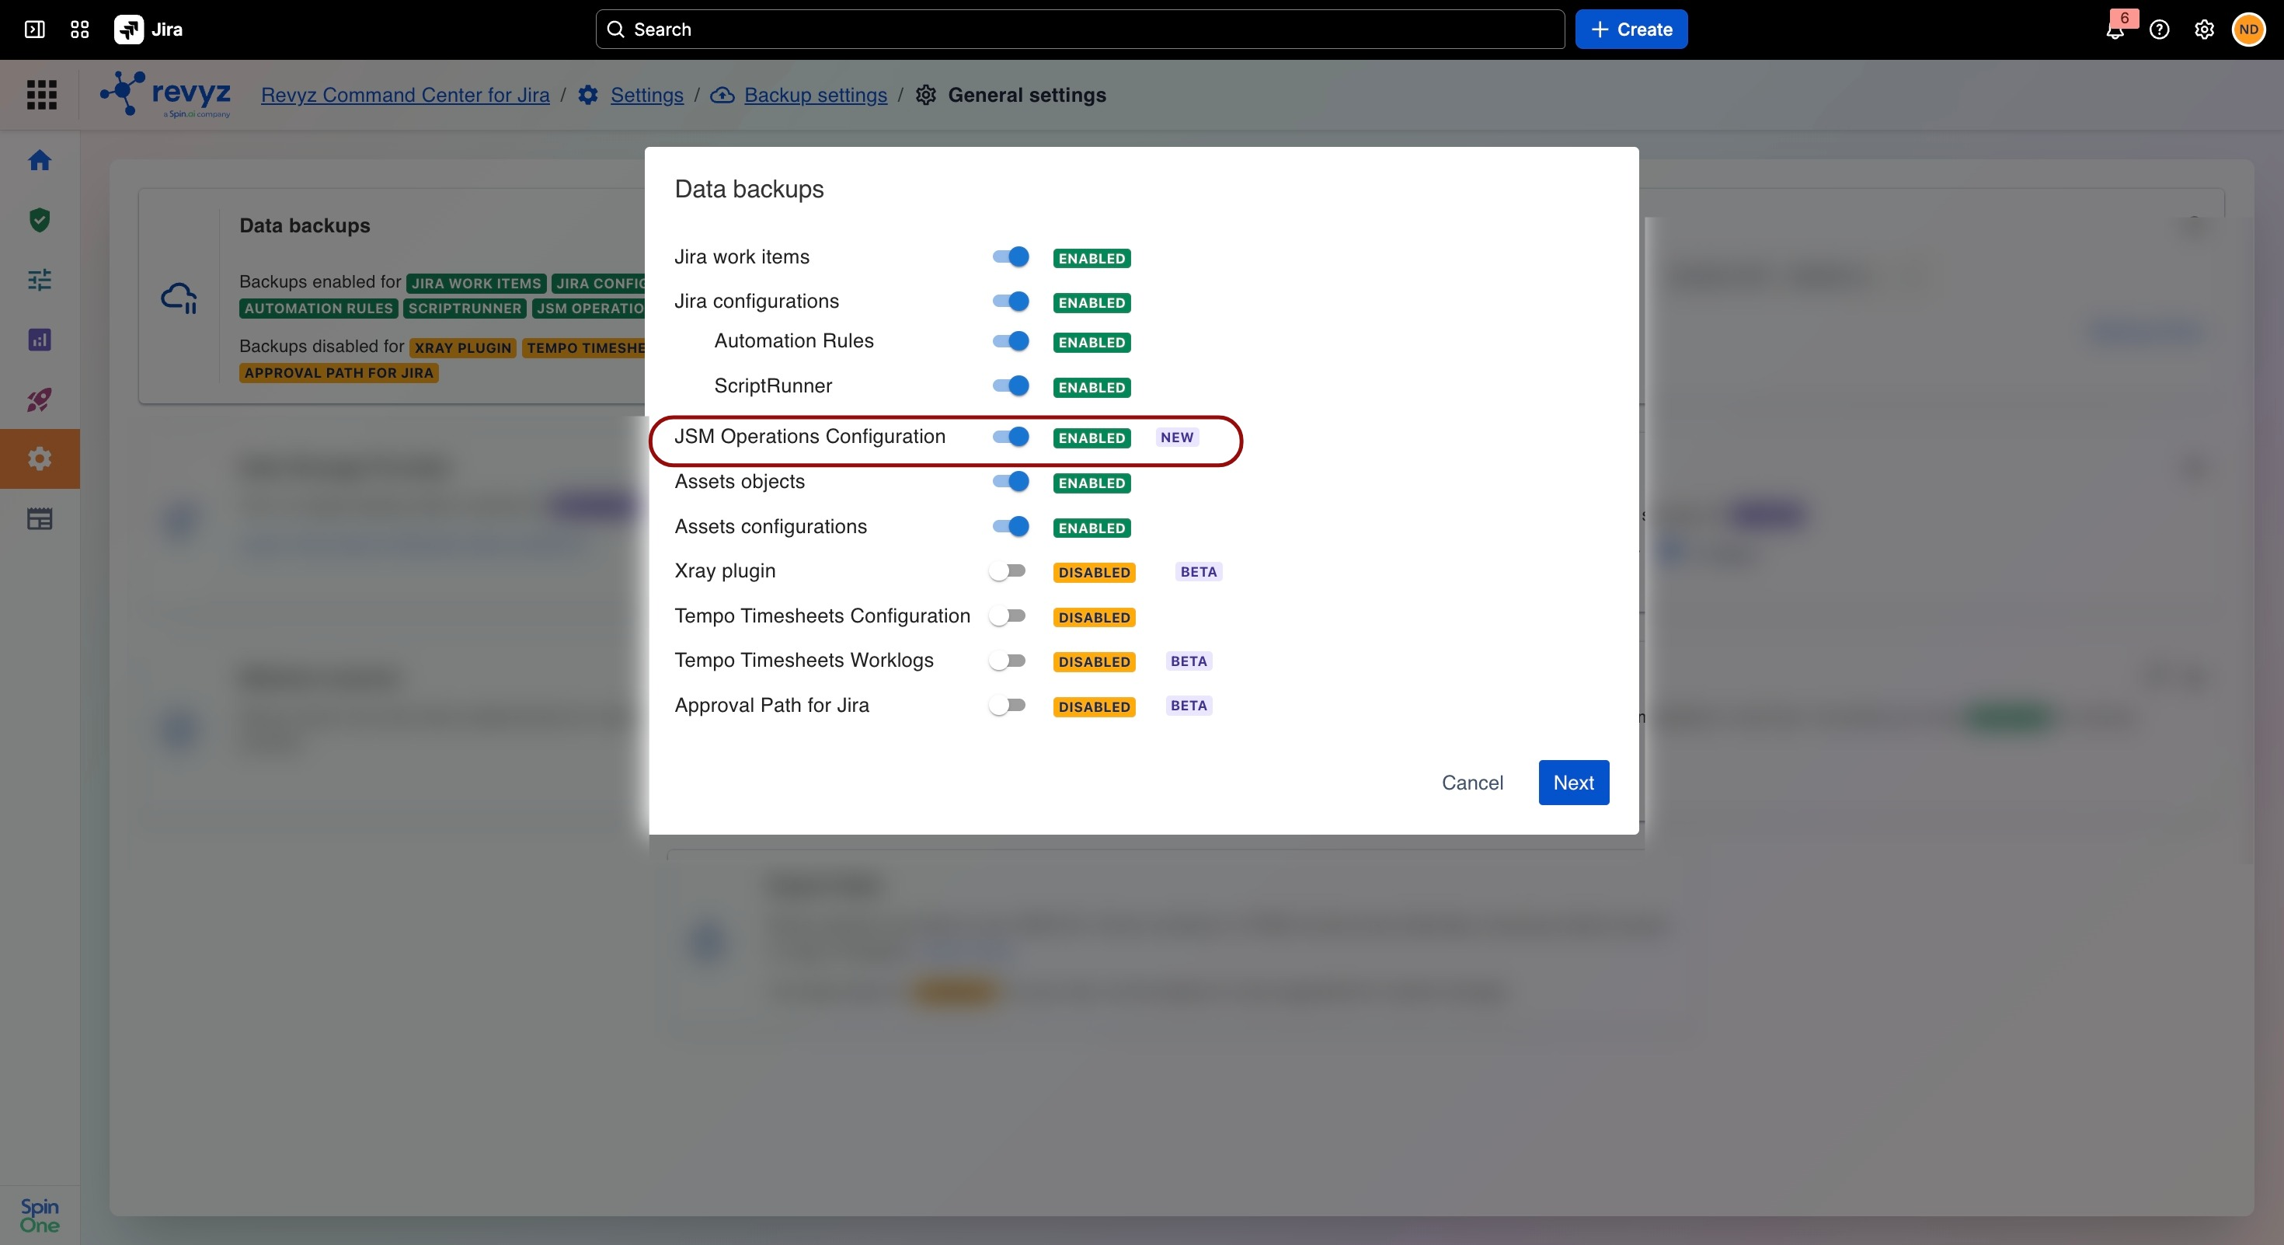Enable Tempo Timesheets Worklogs backup
2284x1245 pixels.
coord(1008,661)
